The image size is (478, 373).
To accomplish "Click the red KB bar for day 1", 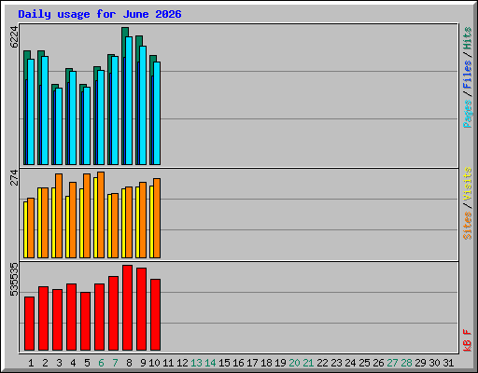I will click(x=30, y=324).
